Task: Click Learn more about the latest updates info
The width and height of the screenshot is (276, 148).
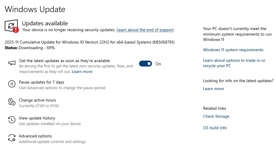Action: point(213,89)
